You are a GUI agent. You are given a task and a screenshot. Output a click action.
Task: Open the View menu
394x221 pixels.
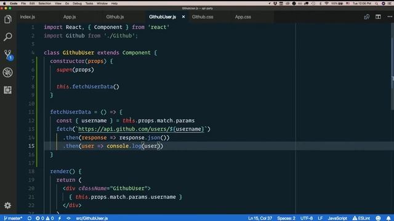[58, 4]
